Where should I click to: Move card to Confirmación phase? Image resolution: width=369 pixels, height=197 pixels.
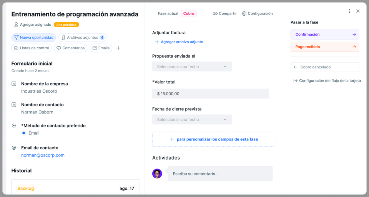coord(324,35)
